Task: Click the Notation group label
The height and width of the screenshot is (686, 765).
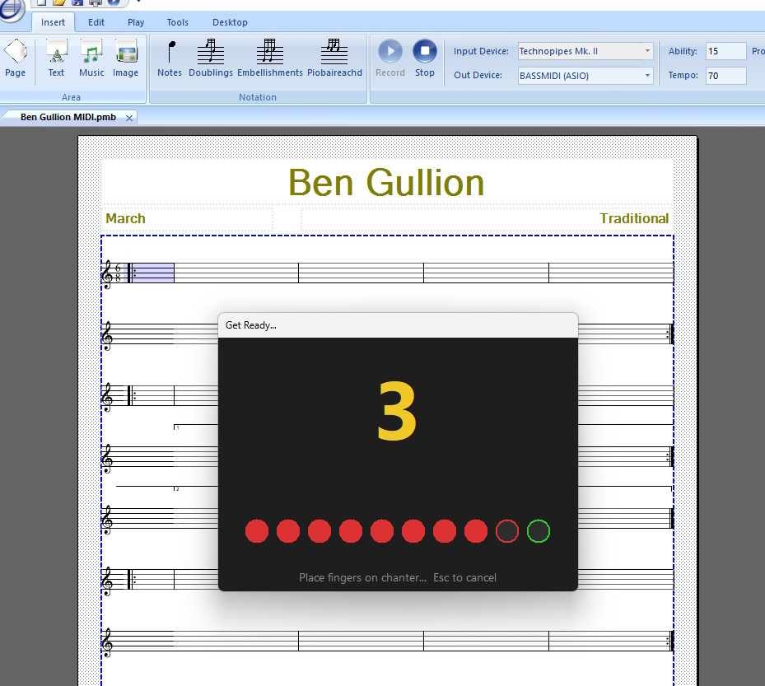Action: [x=258, y=97]
